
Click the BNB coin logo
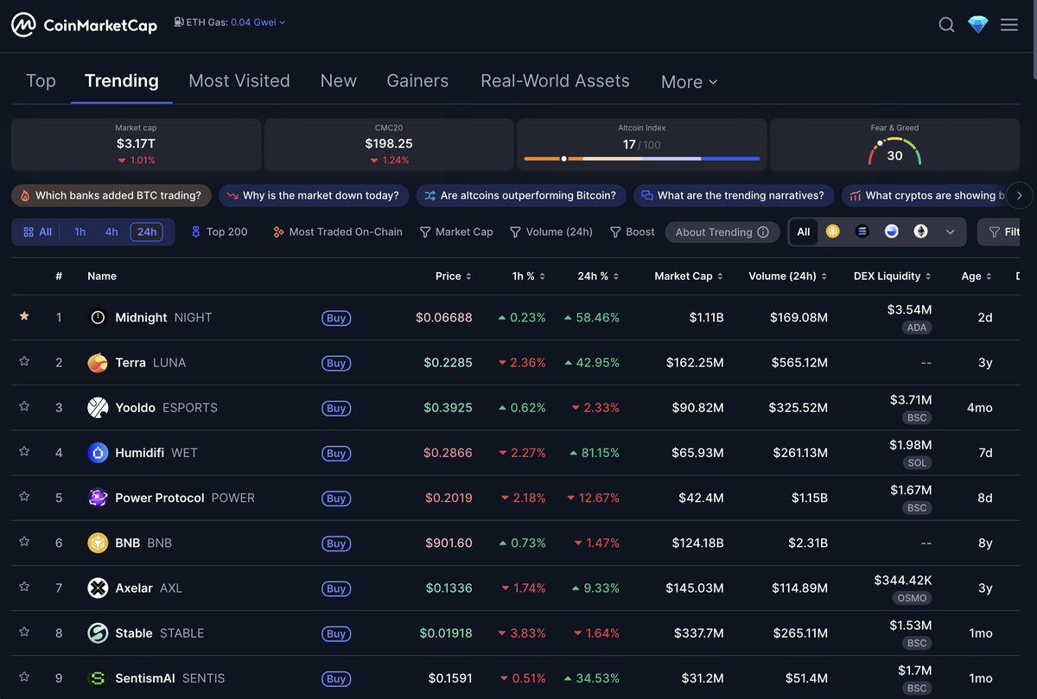pos(98,543)
